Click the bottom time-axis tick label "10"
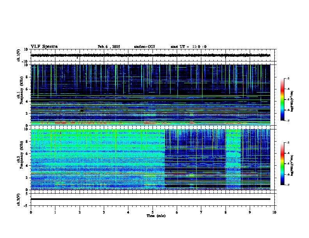The image size is (309, 238). click(x=274, y=212)
